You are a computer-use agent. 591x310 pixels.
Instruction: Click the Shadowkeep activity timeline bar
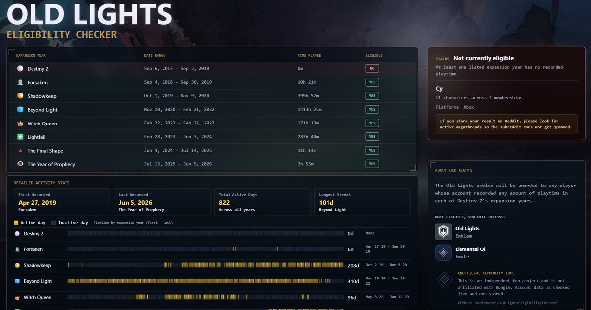click(205, 265)
